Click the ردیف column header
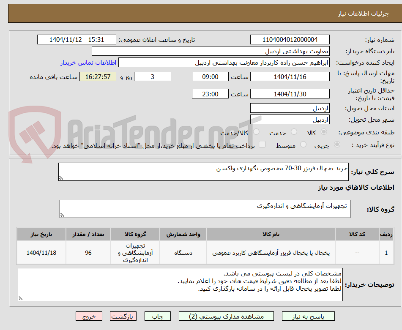This screenshot has height=330, width=402. [x=386, y=235]
